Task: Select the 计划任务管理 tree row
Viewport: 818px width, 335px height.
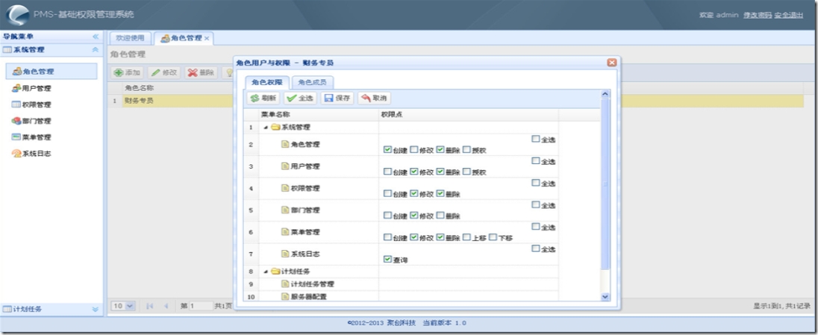Action: pyautogui.click(x=401, y=284)
